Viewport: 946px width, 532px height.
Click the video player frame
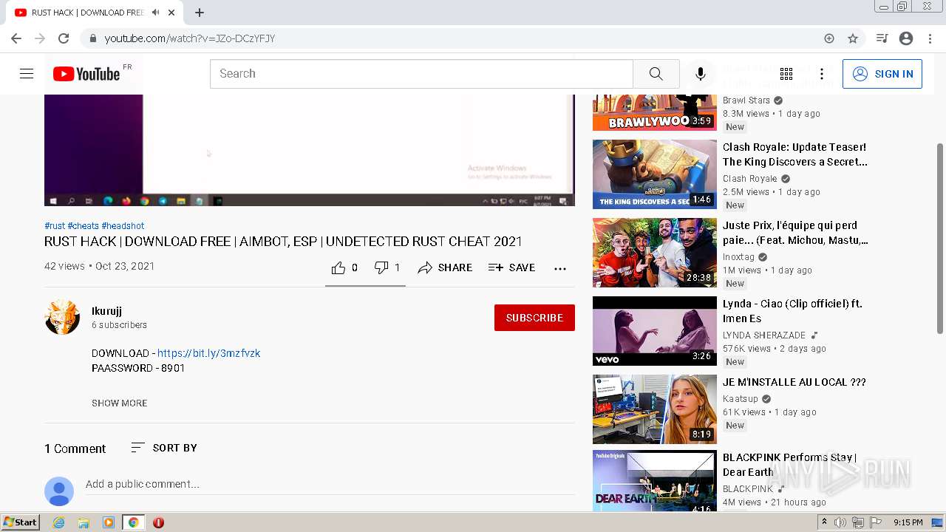(310, 150)
